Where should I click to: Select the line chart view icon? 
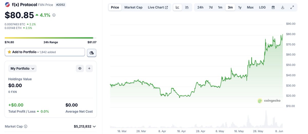pyautogui.click(x=178, y=7)
